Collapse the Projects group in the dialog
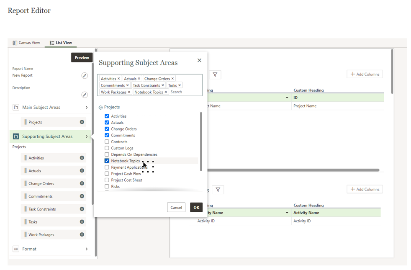 (101, 108)
